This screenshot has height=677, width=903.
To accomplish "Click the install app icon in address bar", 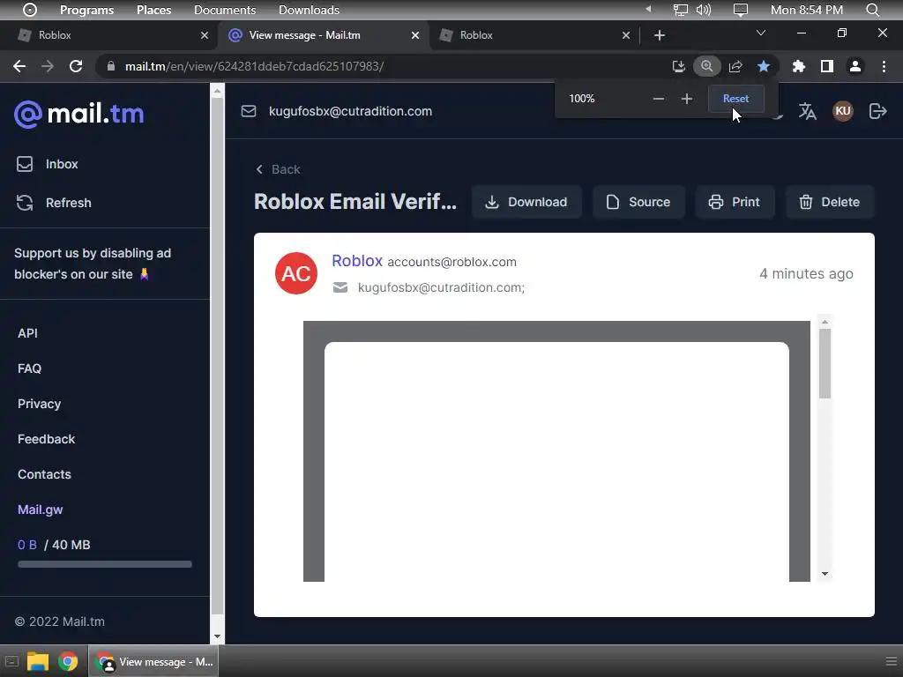I will (679, 66).
